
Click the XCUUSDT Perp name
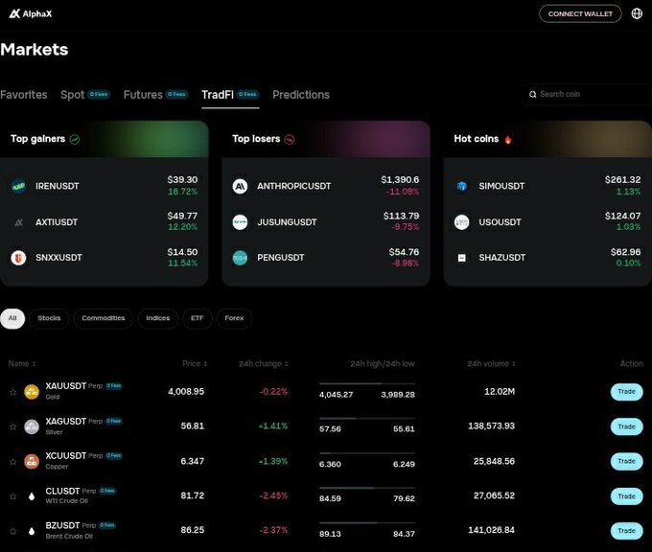[75, 456]
